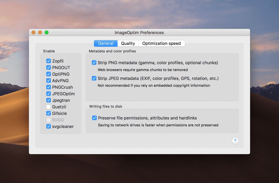
Task: Click the svgcleaner label text
Action: tap(63, 126)
